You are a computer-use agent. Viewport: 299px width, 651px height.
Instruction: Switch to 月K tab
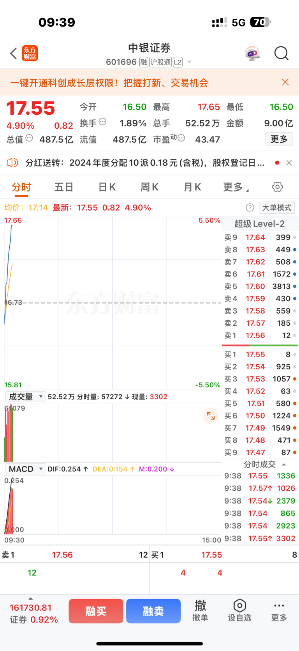tap(192, 187)
